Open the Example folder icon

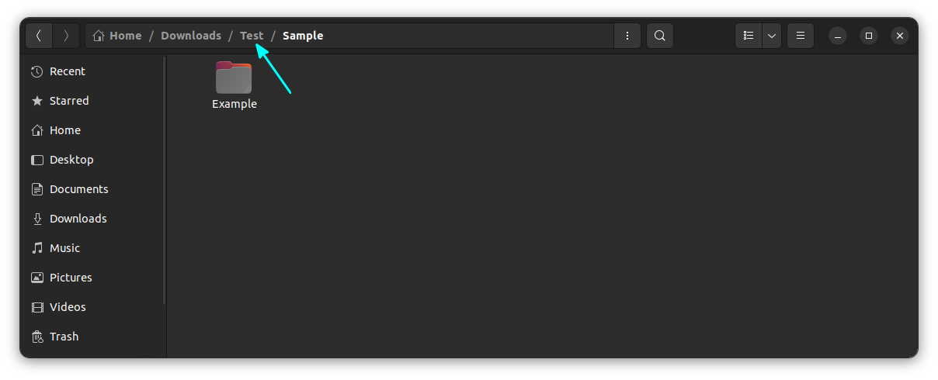[x=234, y=78]
